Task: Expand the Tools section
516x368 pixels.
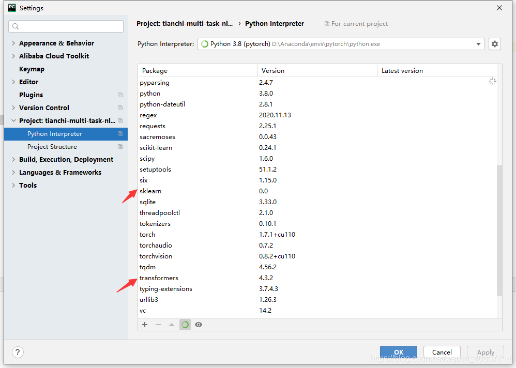Action: [13, 185]
